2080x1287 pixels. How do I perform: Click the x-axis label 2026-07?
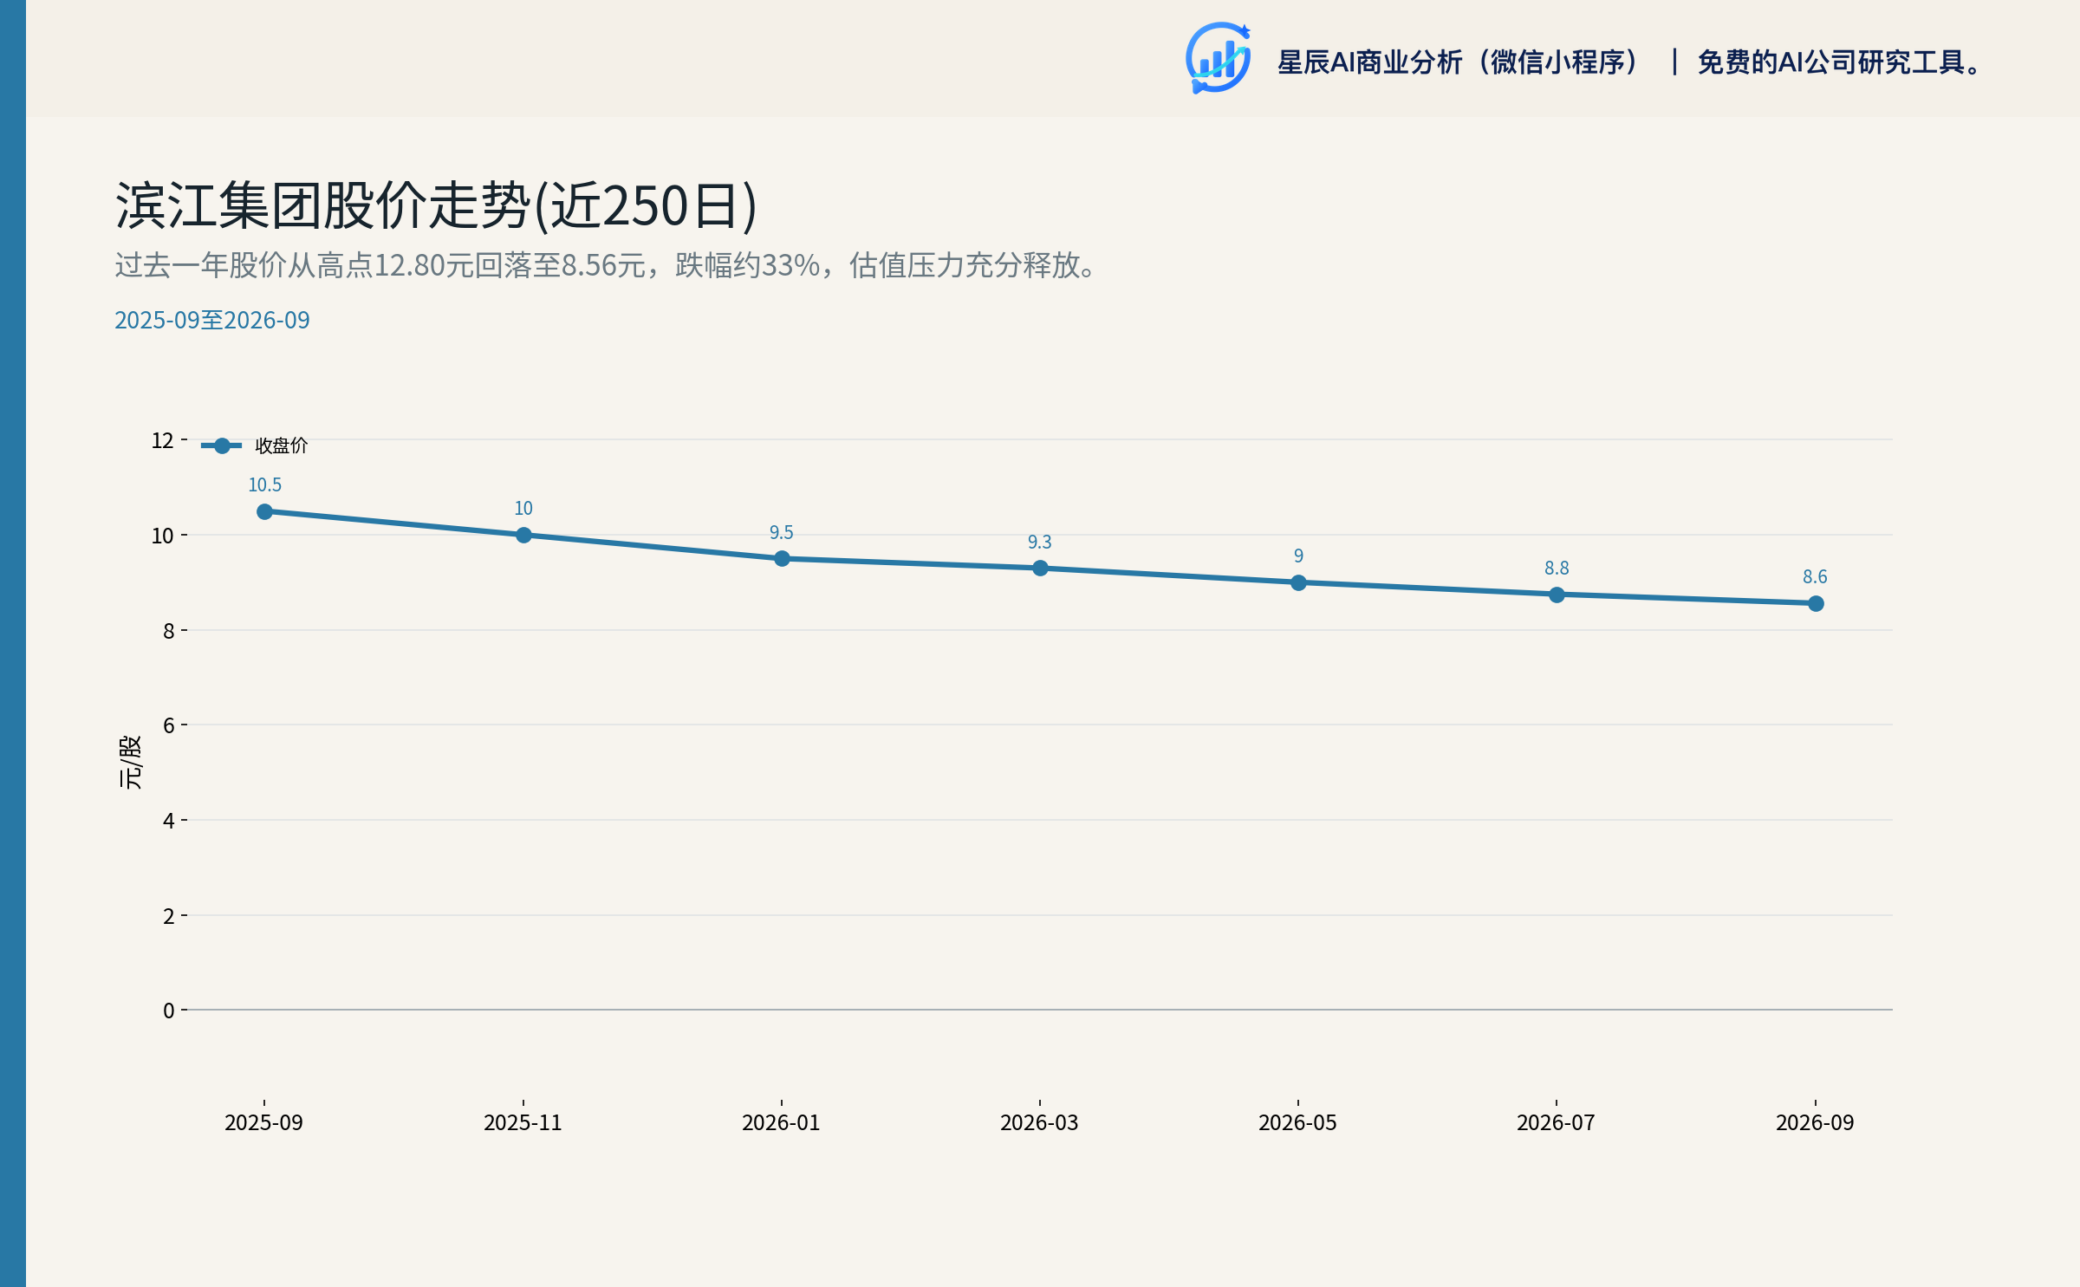(1556, 1122)
